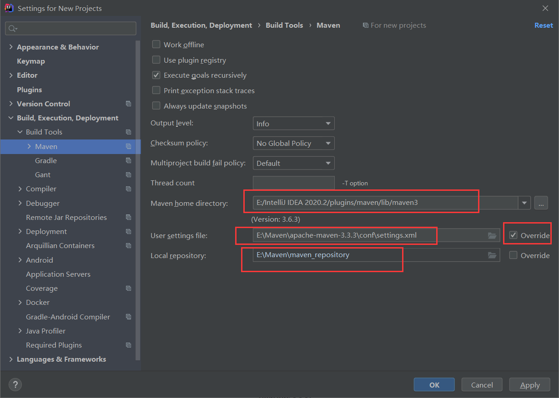Enable Always update snapshots checkbox
The image size is (559, 398).
[x=156, y=106]
